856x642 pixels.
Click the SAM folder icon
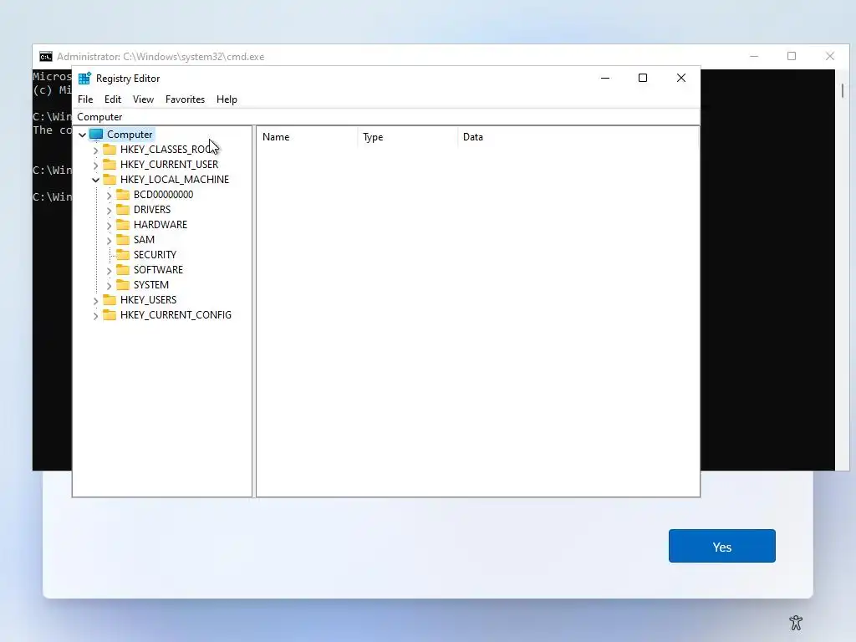(123, 240)
